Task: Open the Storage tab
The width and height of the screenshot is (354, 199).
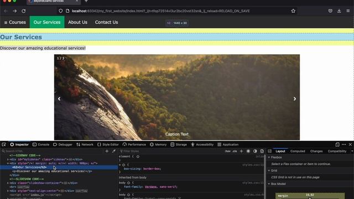Action: [x=179, y=145]
